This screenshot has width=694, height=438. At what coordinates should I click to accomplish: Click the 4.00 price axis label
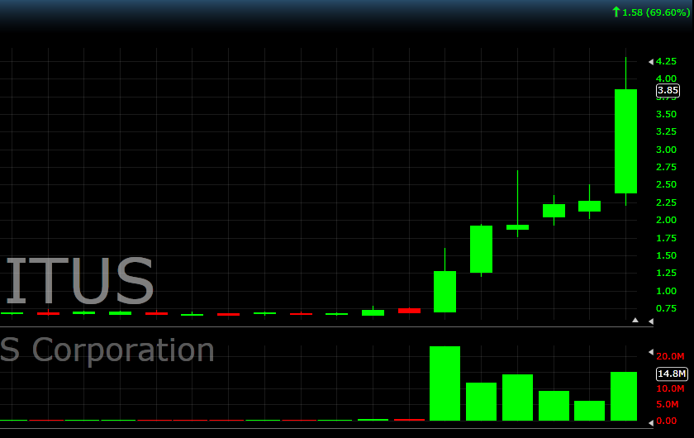[x=666, y=79]
